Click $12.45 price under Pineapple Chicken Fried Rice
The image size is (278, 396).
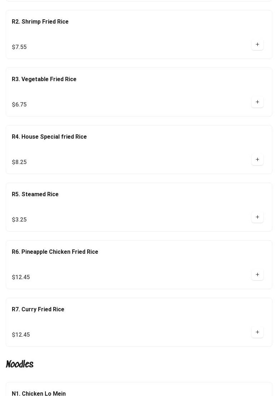[x=21, y=277]
